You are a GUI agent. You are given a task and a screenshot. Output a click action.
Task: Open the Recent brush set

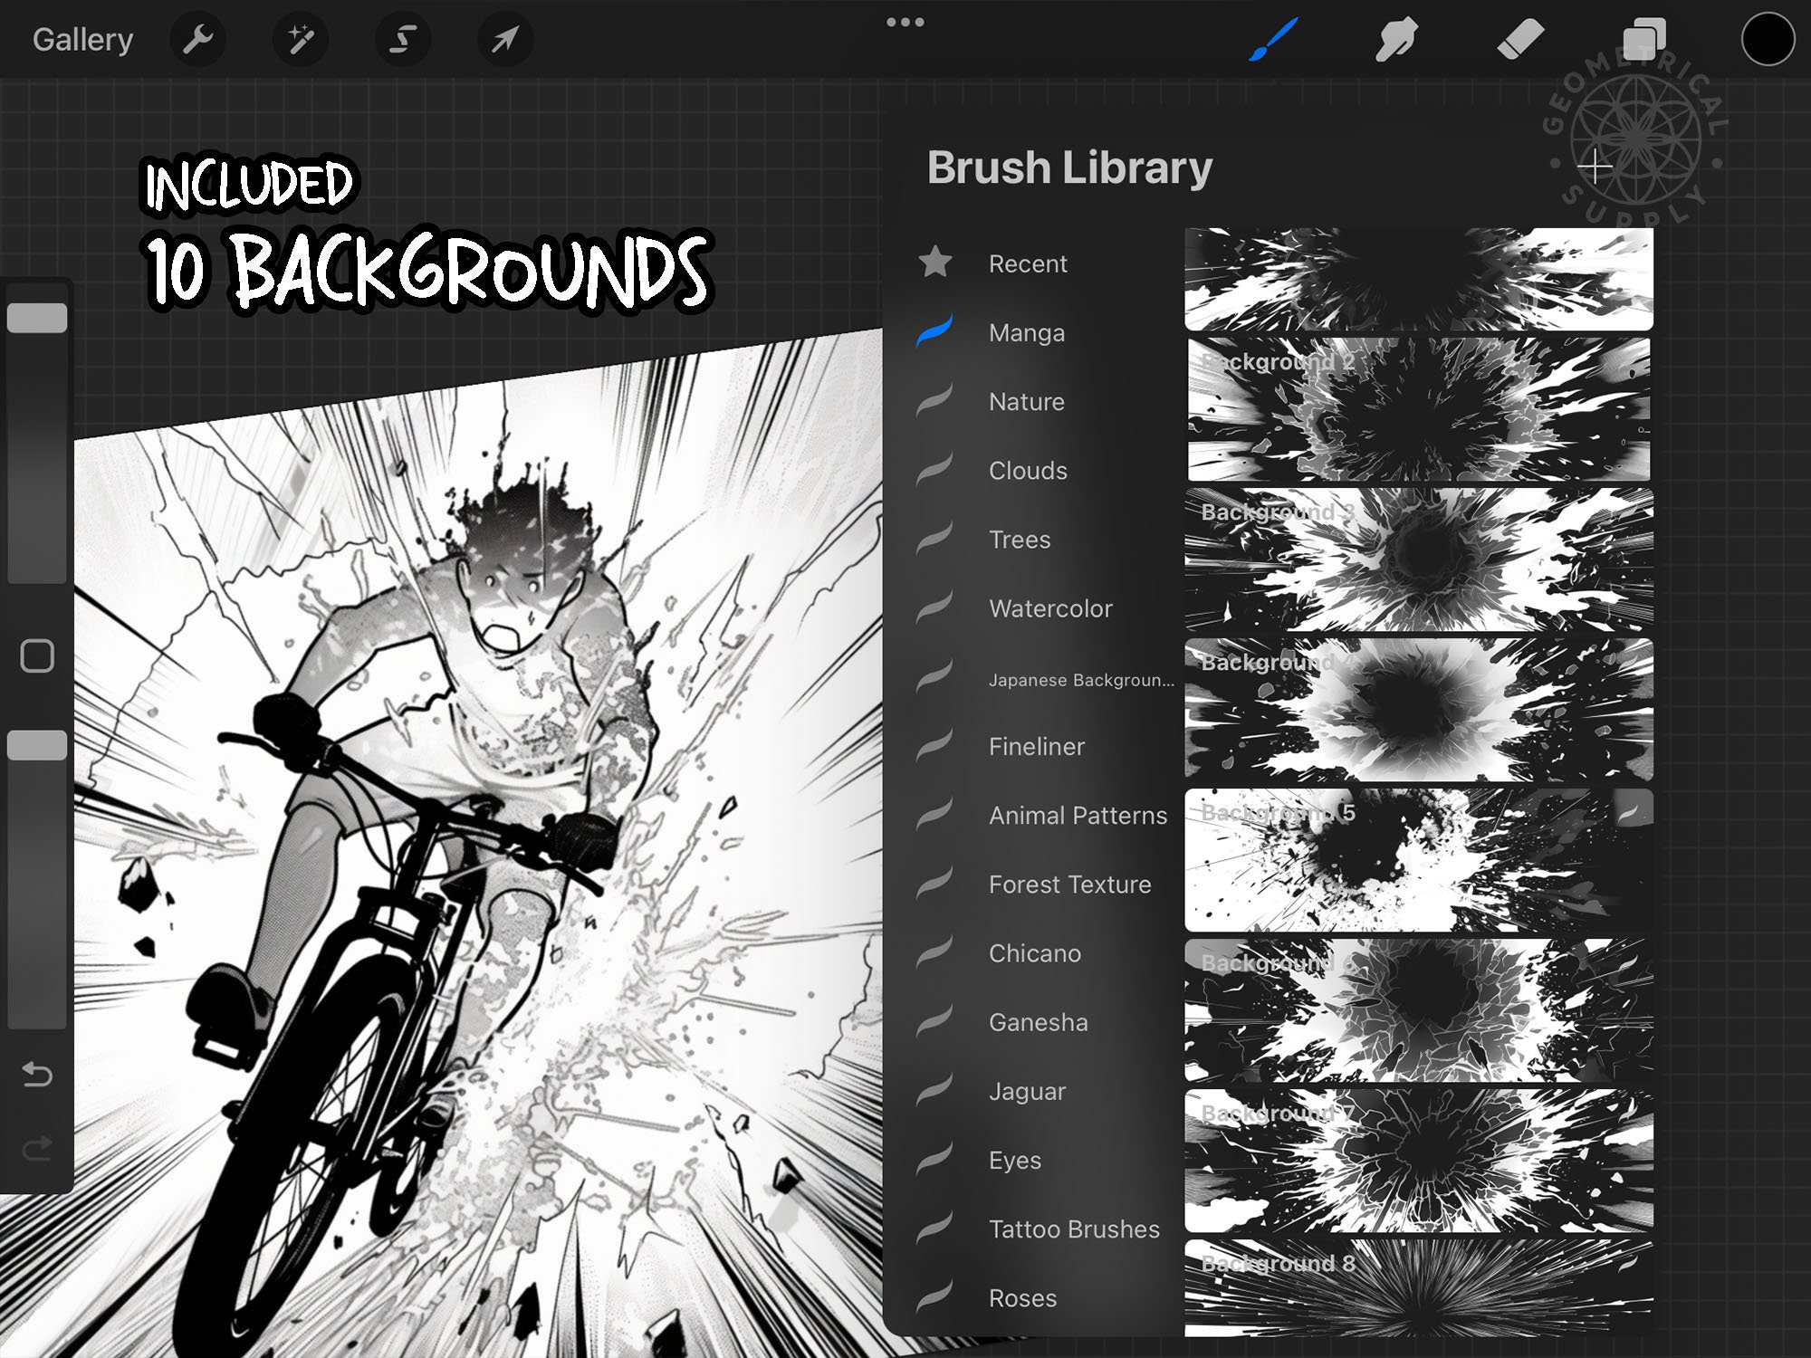point(1028,263)
